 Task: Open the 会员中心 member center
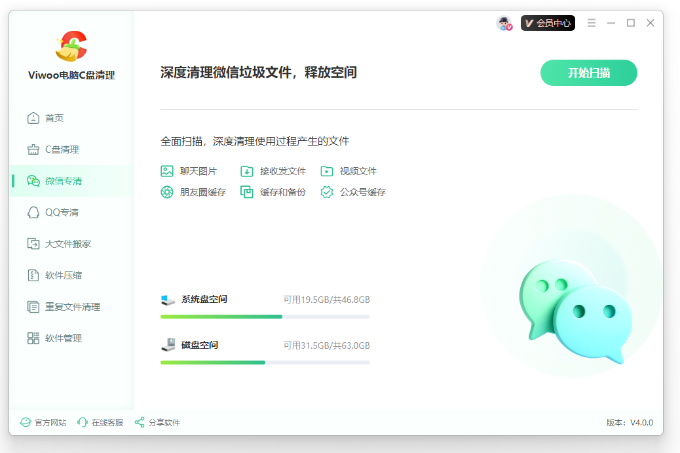[x=548, y=22]
